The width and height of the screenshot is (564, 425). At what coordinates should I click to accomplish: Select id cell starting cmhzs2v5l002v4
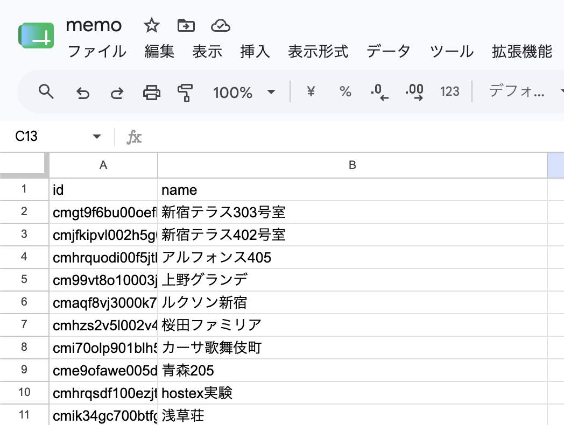pyautogui.click(x=103, y=325)
